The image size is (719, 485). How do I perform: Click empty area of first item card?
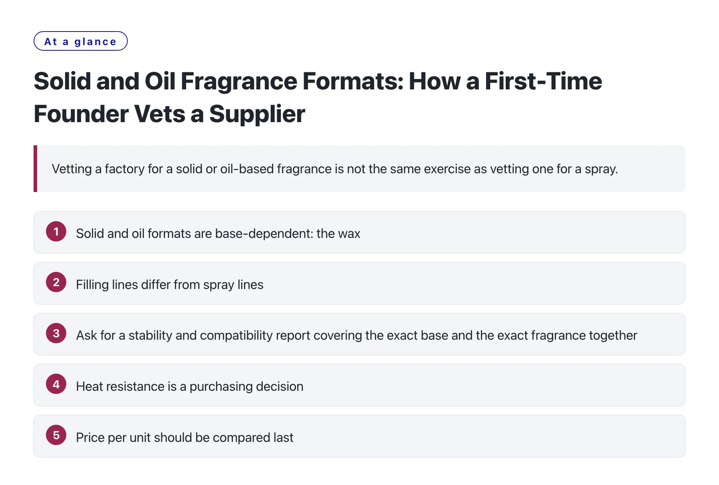pyautogui.click(x=519, y=232)
